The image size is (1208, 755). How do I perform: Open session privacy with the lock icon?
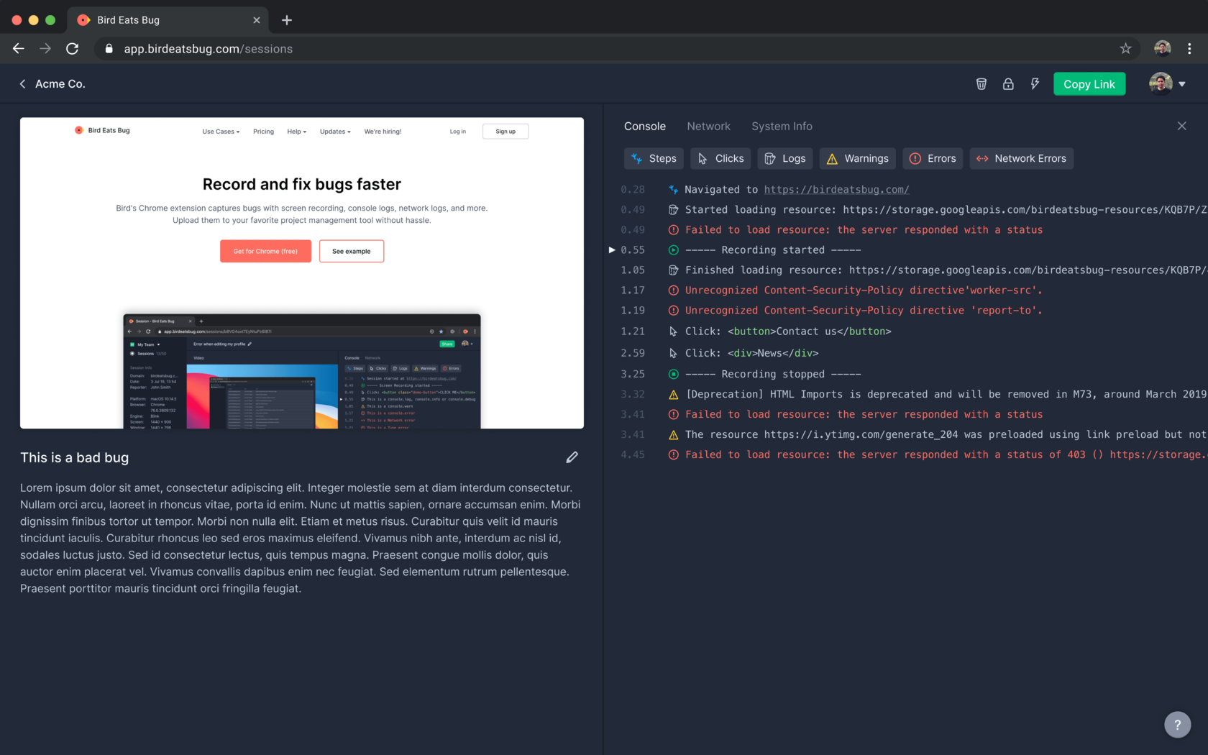pos(1008,83)
